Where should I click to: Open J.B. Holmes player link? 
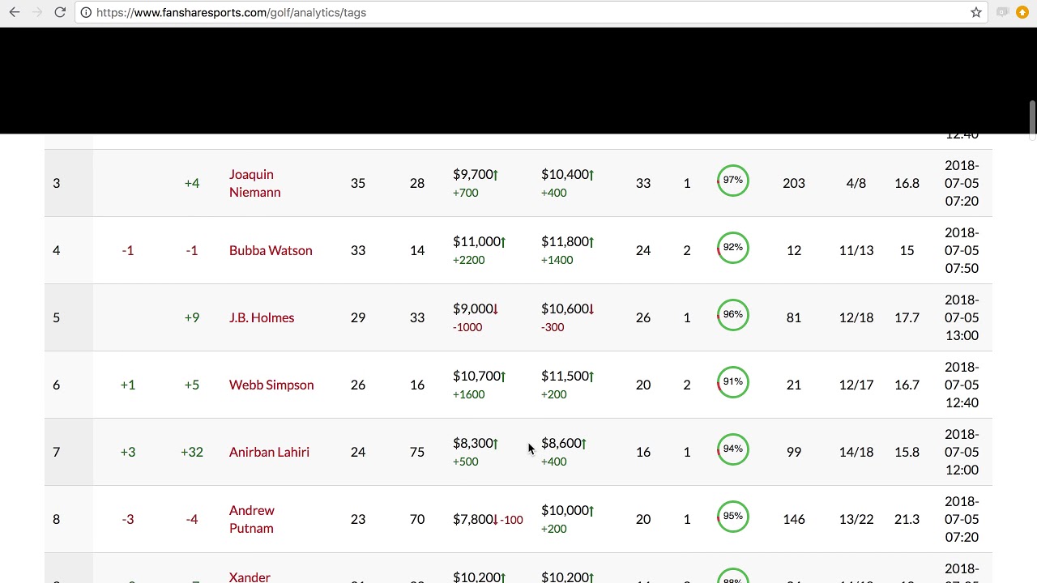point(262,317)
